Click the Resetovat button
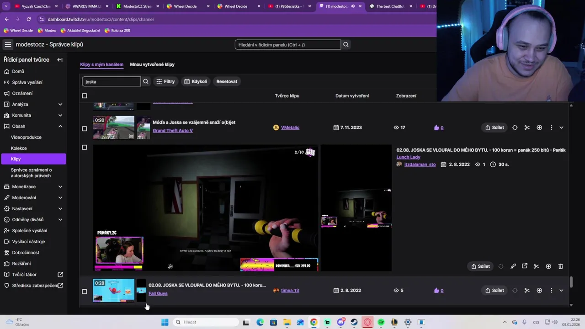 227,81
